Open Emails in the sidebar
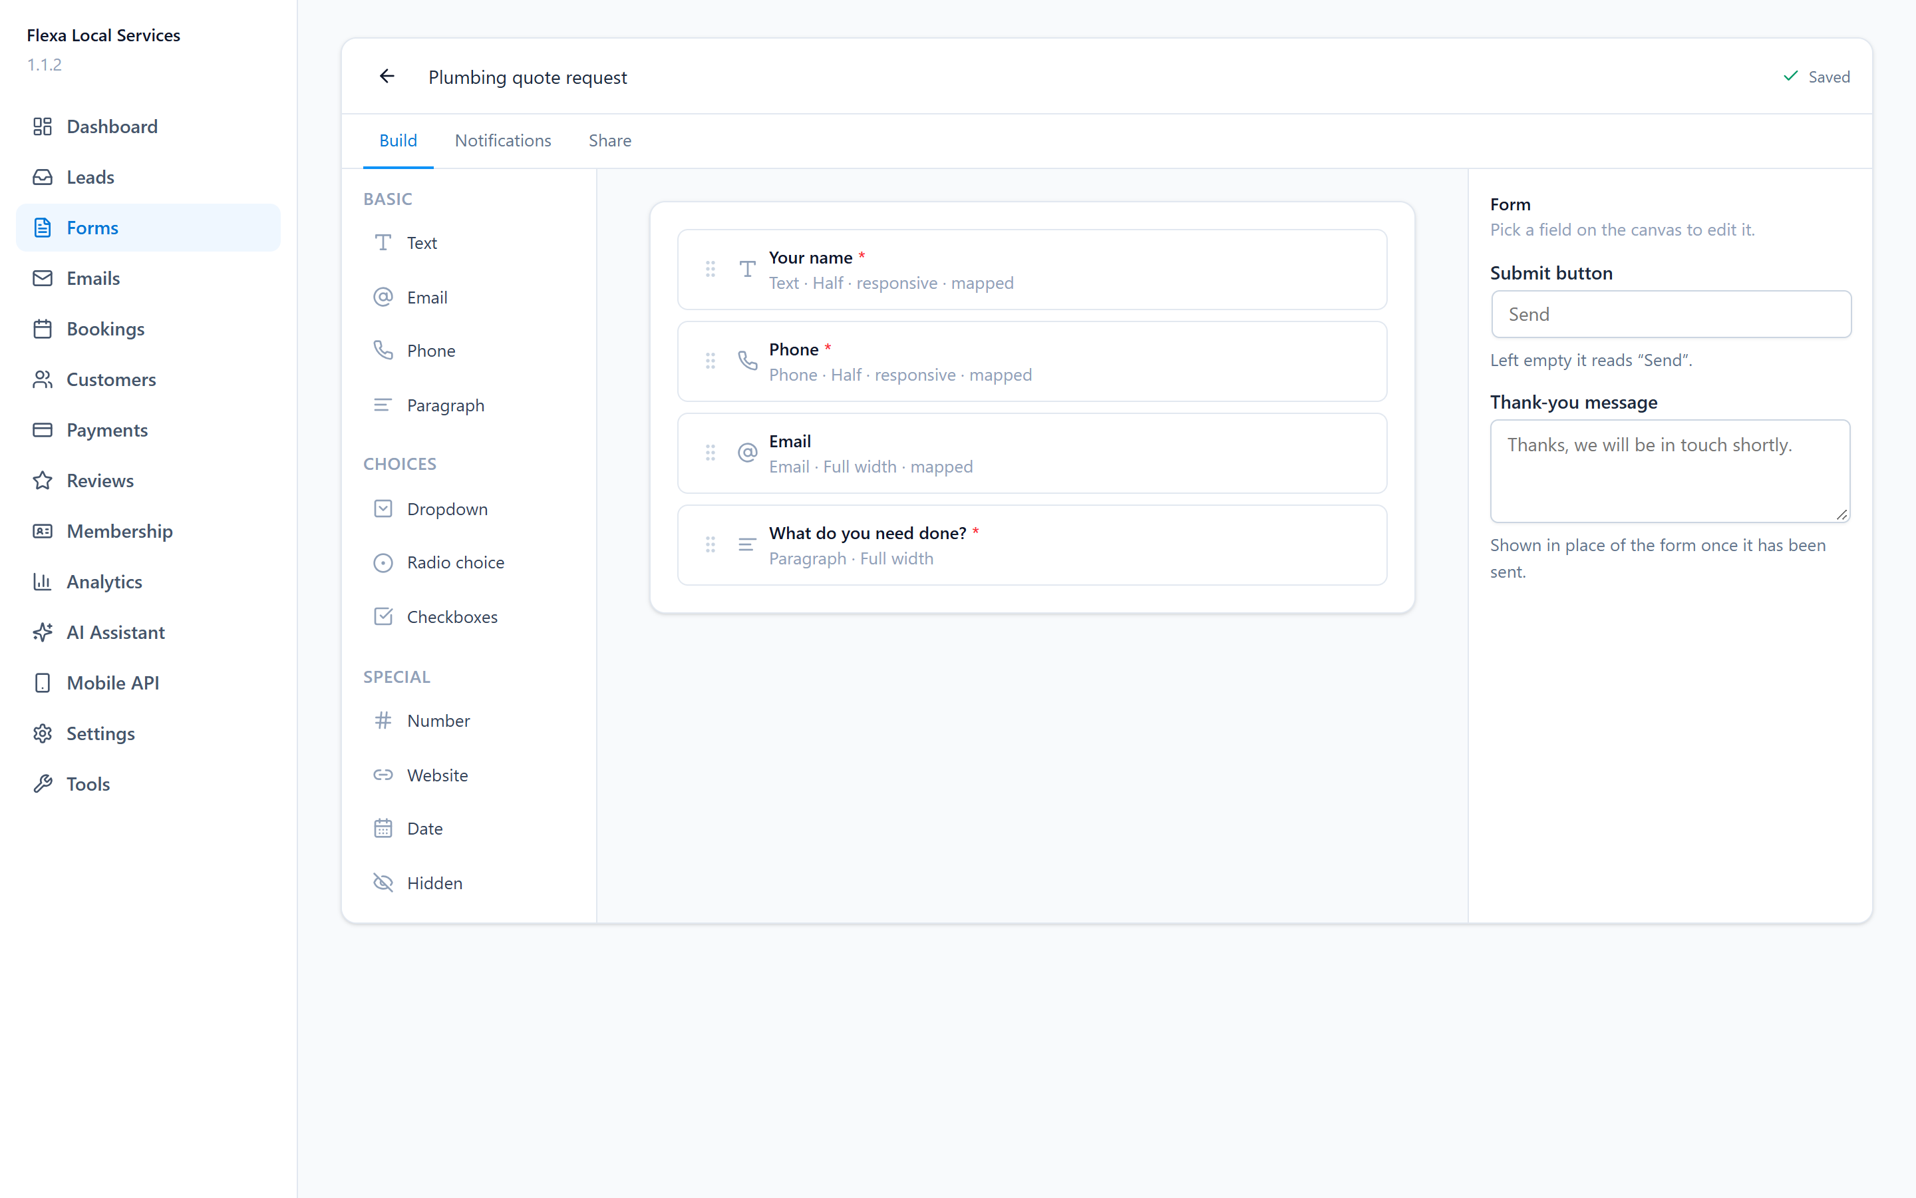The image size is (1916, 1198). point(148,278)
